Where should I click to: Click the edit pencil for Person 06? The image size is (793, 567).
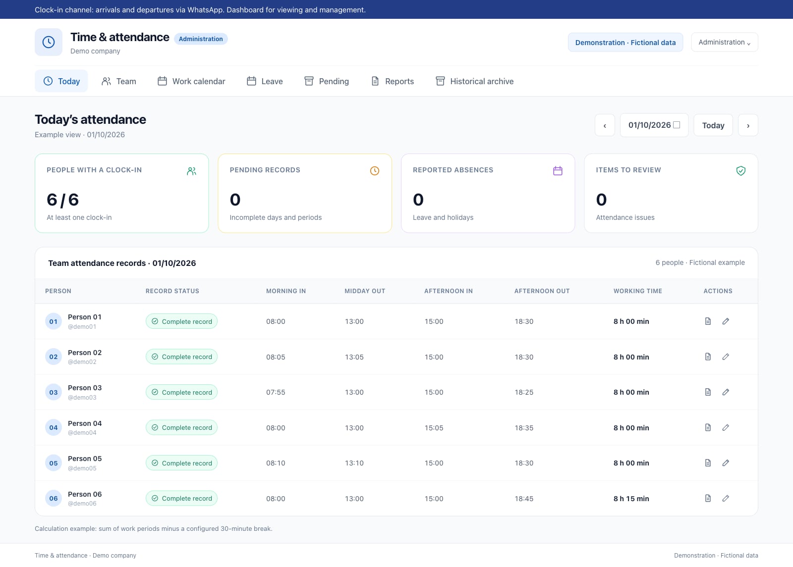[x=726, y=498]
